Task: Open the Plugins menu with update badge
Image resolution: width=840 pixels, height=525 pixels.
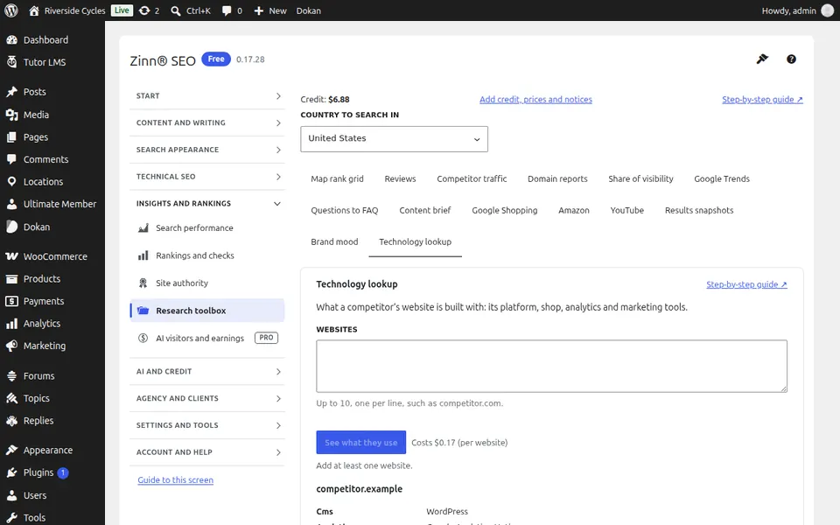Action: (x=52, y=472)
